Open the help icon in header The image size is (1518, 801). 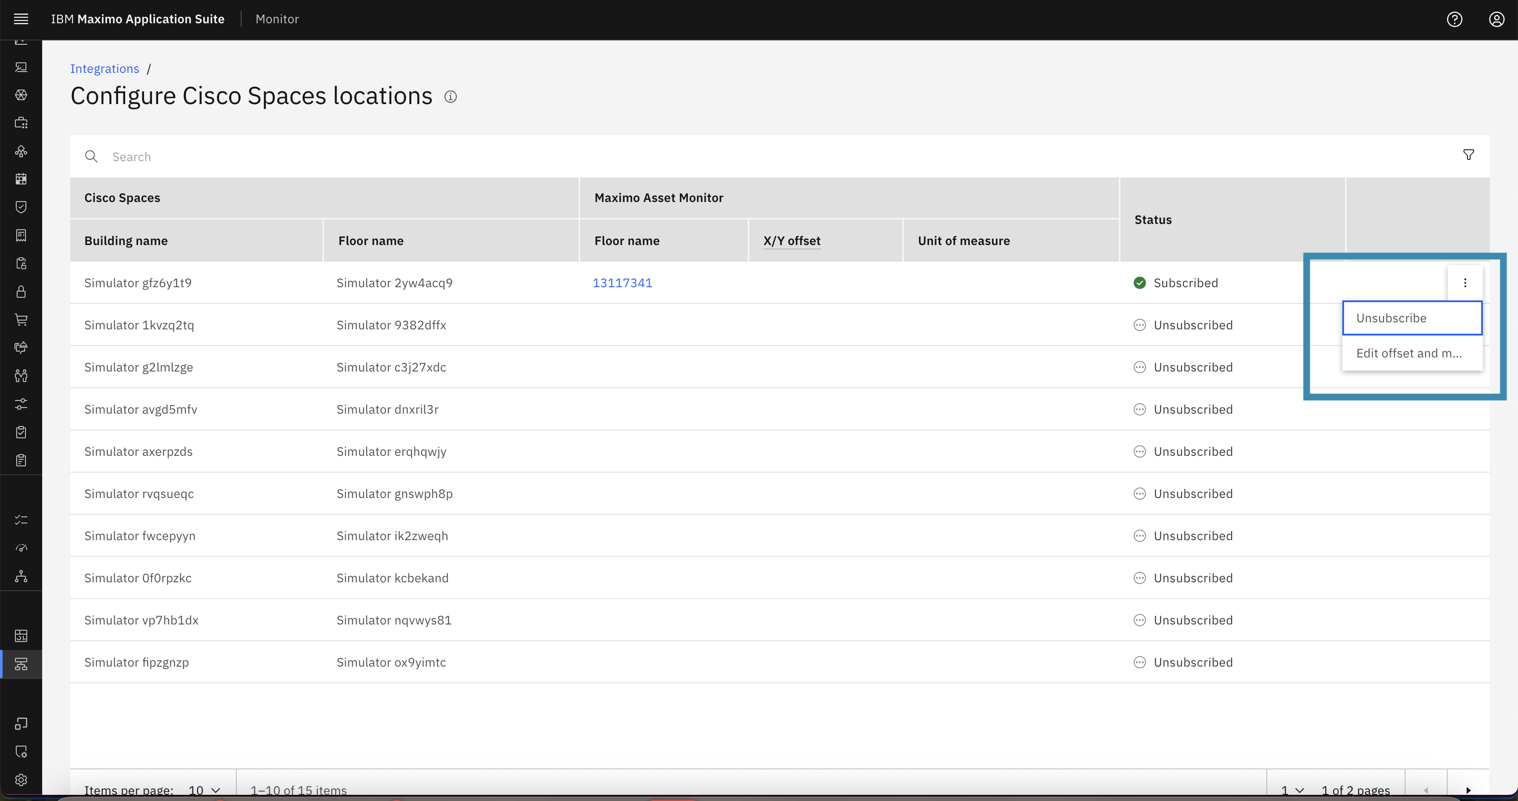pyautogui.click(x=1454, y=19)
